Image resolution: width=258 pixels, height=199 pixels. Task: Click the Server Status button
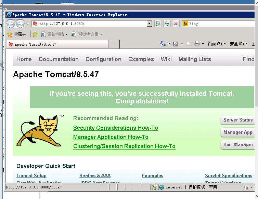pos(238,120)
